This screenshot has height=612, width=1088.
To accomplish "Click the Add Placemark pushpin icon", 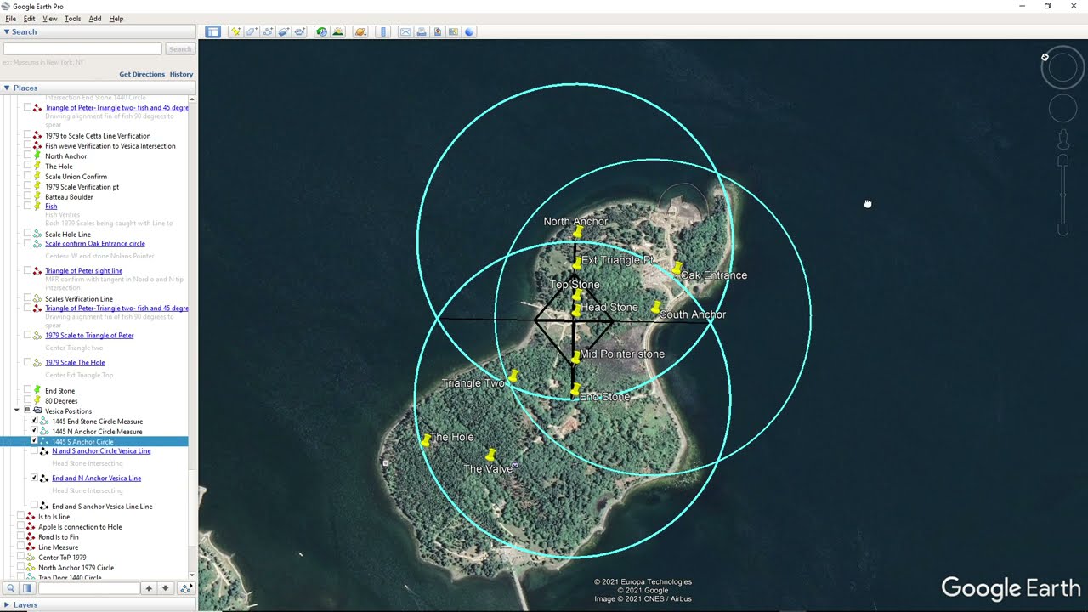I will point(235,31).
